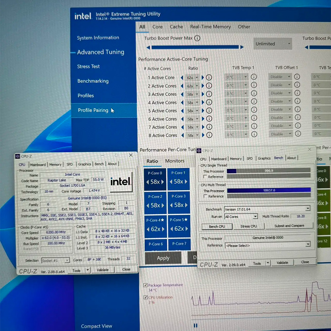
Task: Switch to Compact View
Action: click(96, 326)
